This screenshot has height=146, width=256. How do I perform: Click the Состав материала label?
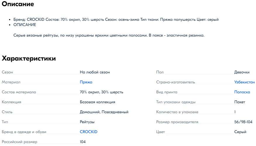(19, 92)
